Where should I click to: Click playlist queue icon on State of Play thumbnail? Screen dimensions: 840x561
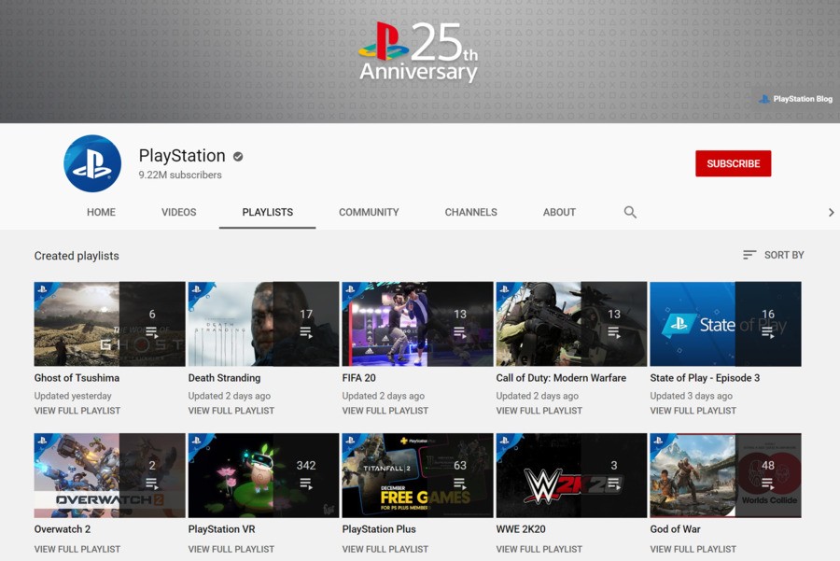pos(768,332)
